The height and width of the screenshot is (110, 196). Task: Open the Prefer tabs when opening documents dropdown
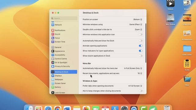135,86
